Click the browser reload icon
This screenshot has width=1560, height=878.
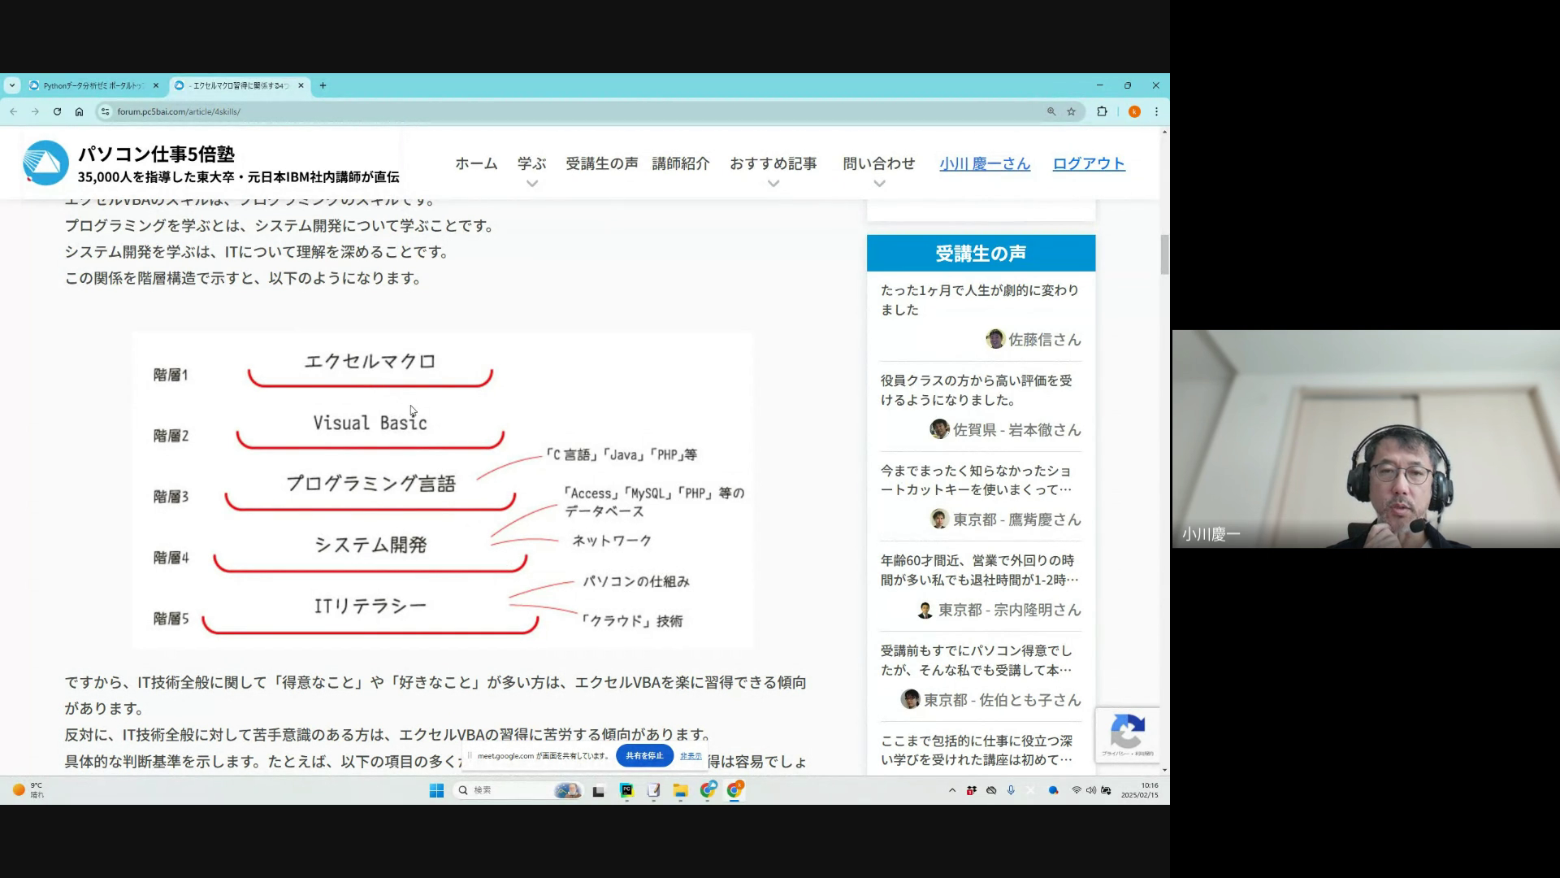57,111
